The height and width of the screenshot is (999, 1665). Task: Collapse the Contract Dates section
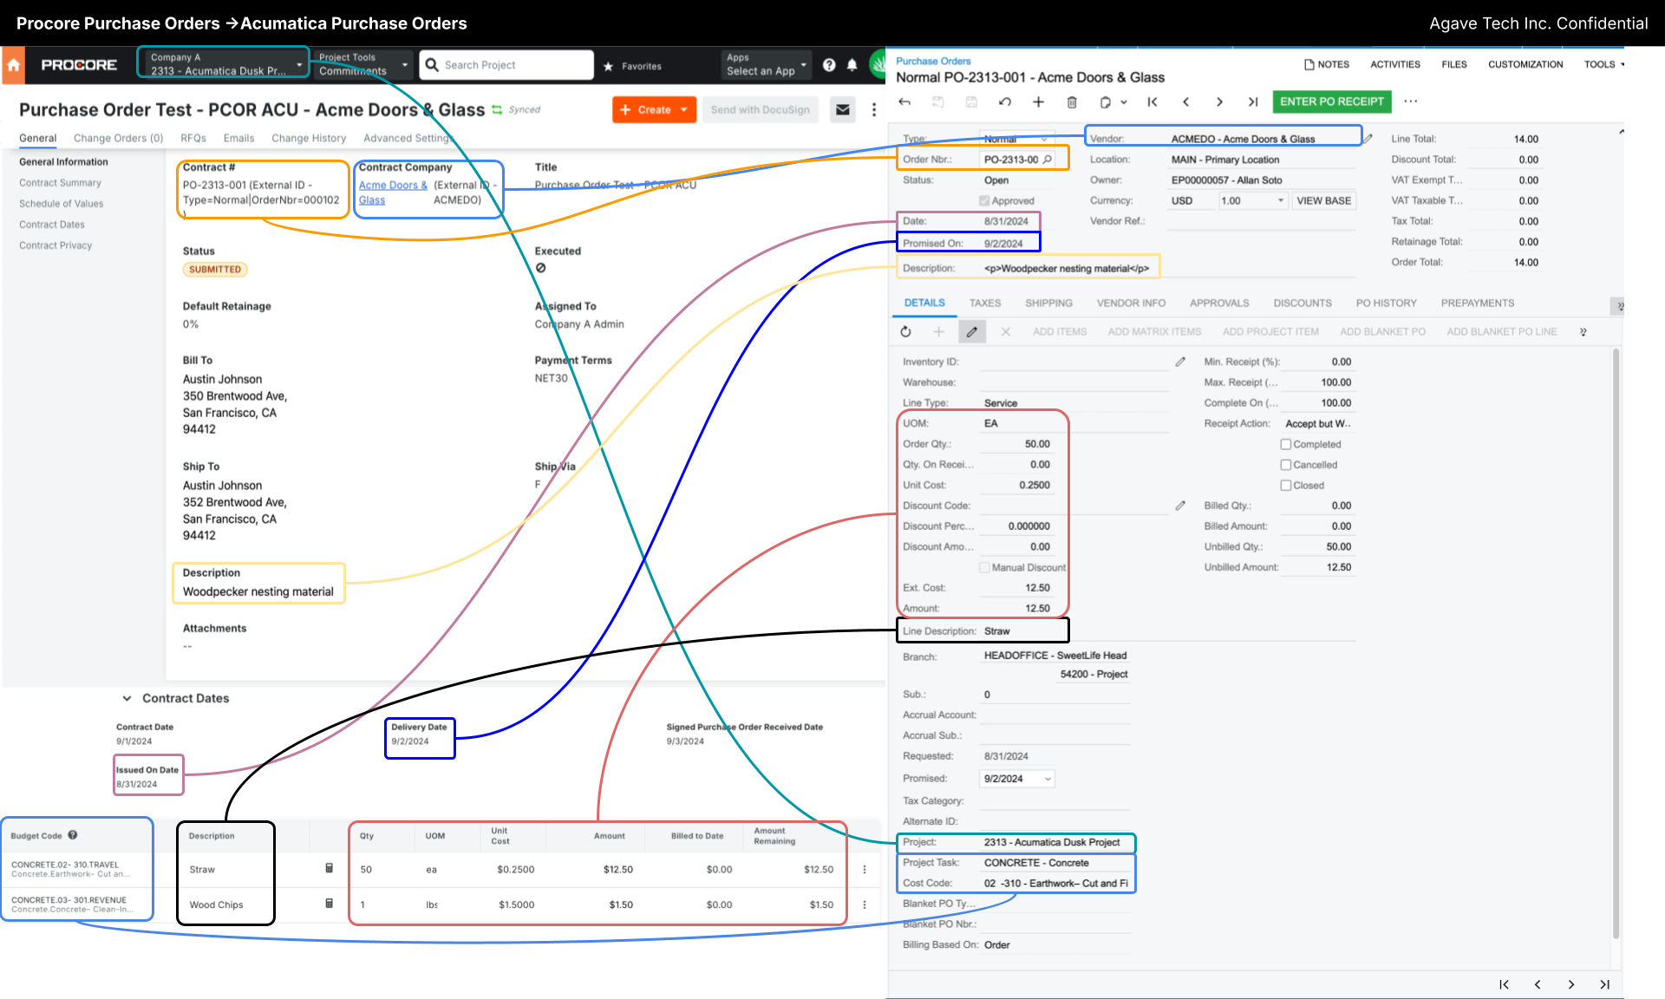(127, 698)
